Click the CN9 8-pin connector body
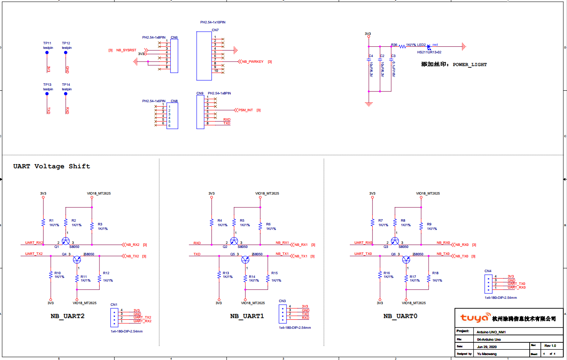The height and width of the screenshot is (360, 567). click(200, 112)
